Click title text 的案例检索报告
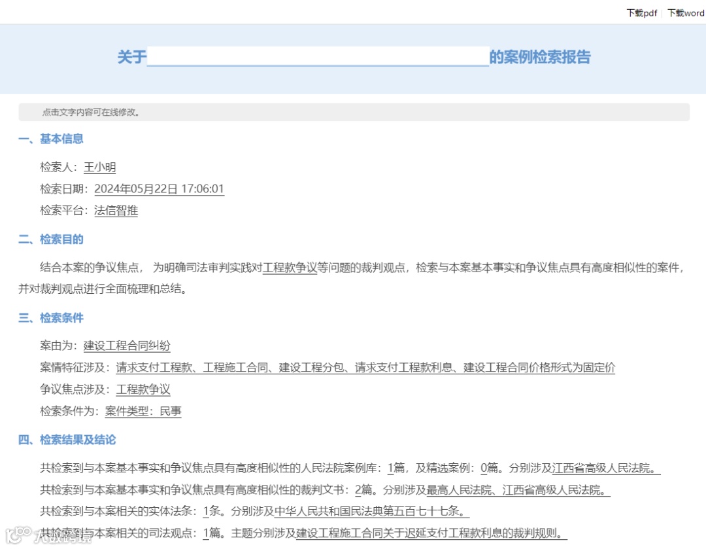This screenshot has height=549, width=706. click(x=540, y=57)
